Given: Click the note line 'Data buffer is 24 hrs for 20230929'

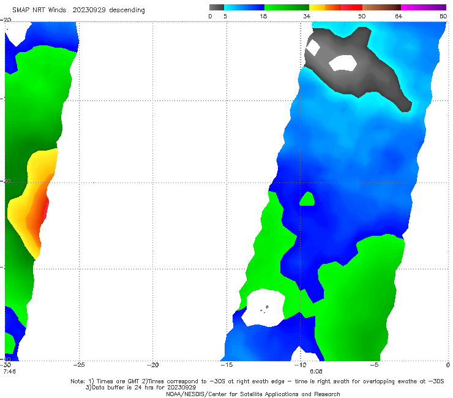Looking at the screenshot, I should 144,388.
